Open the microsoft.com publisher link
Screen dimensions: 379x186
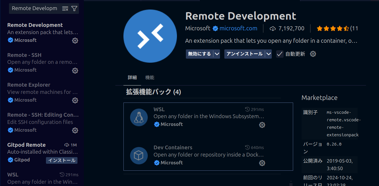[x=238, y=28]
